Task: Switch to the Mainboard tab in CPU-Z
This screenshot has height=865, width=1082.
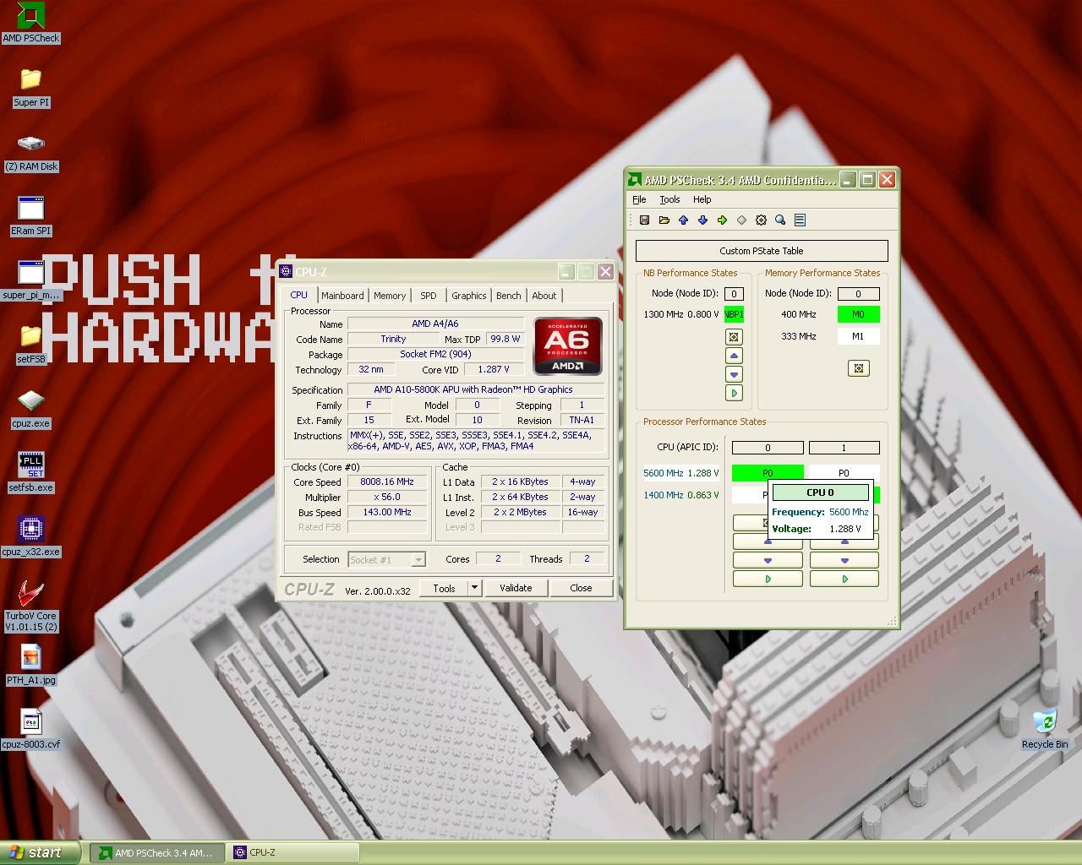Action: point(342,296)
